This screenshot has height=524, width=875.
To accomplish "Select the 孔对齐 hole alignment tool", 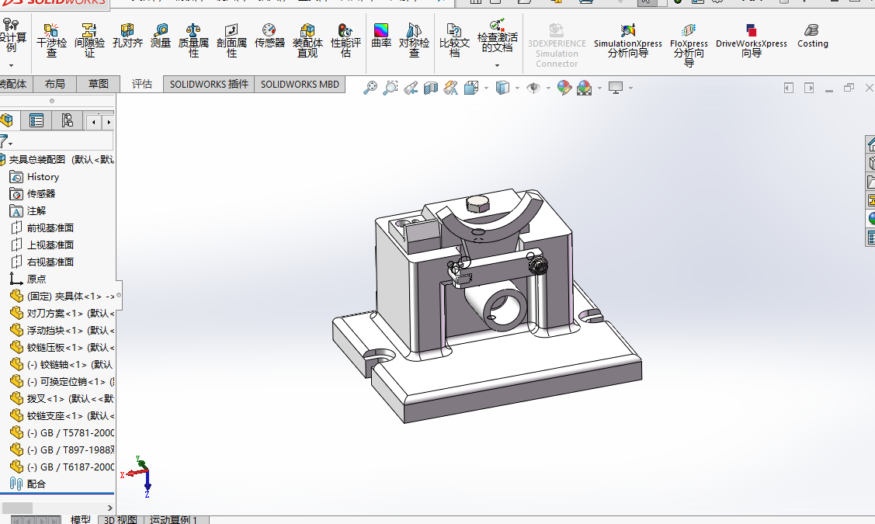I will coord(127,36).
